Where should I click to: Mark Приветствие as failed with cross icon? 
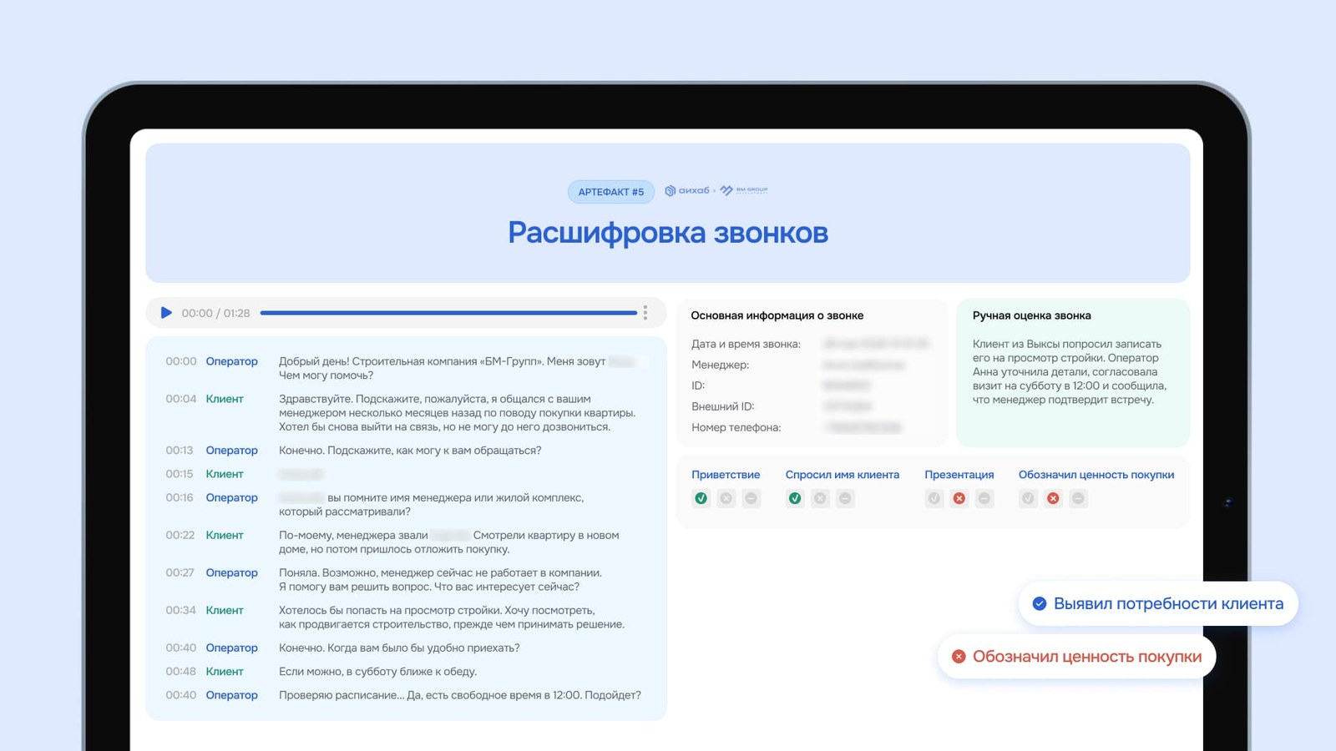726,498
